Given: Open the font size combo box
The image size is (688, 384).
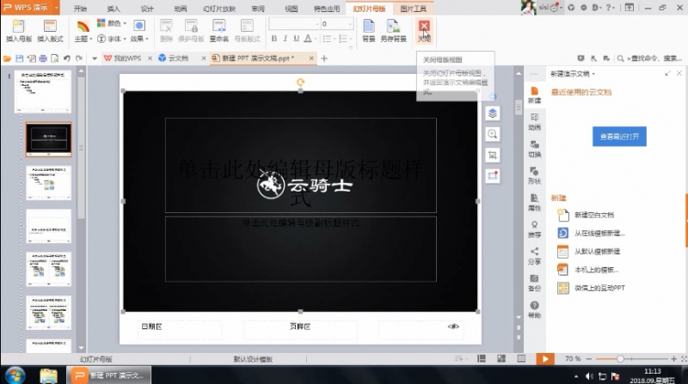Looking at the screenshot, I should coord(337,24).
